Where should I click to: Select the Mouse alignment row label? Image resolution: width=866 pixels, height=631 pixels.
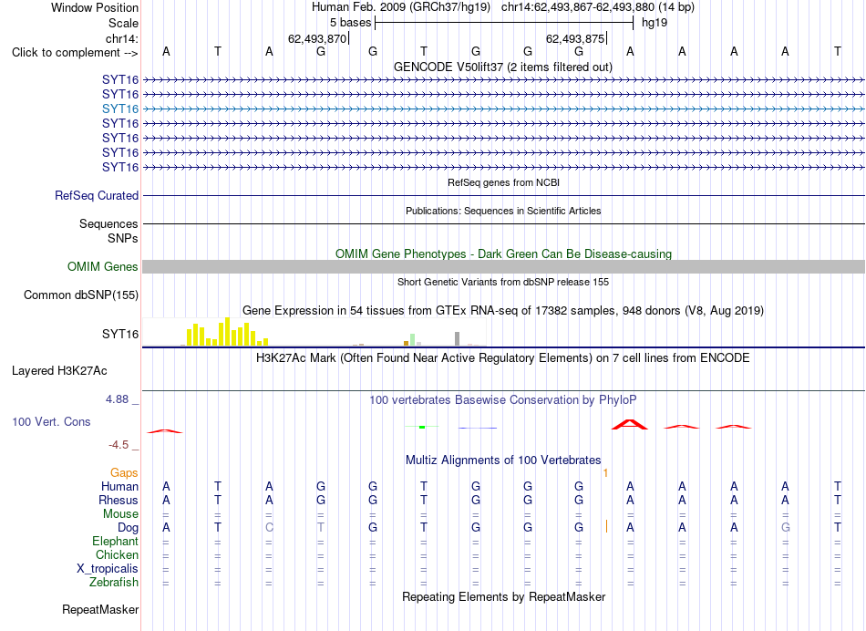(x=121, y=514)
